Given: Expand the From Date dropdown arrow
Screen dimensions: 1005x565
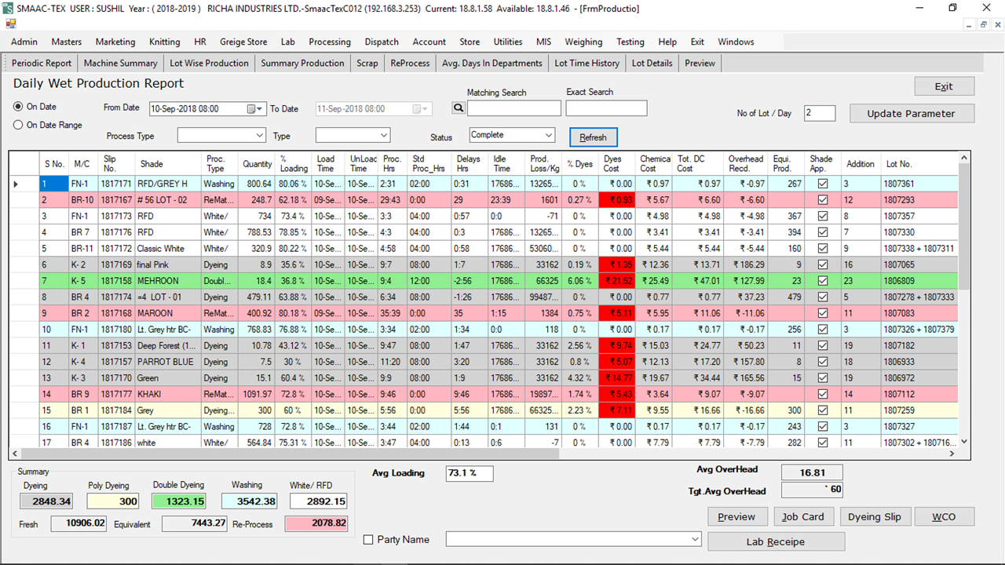Looking at the screenshot, I should coord(261,109).
